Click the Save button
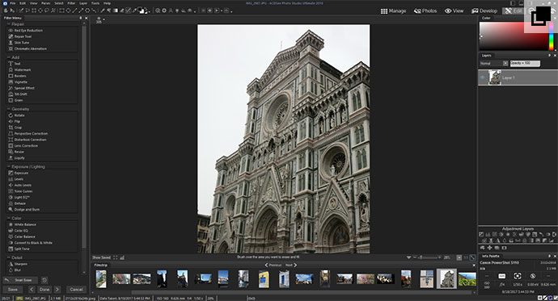 pos(13,289)
